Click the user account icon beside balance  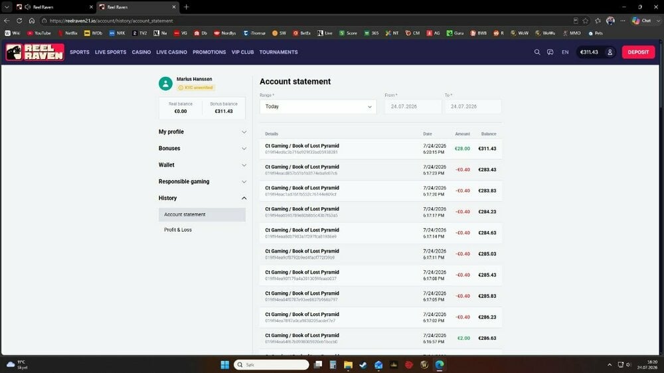tap(610, 52)
